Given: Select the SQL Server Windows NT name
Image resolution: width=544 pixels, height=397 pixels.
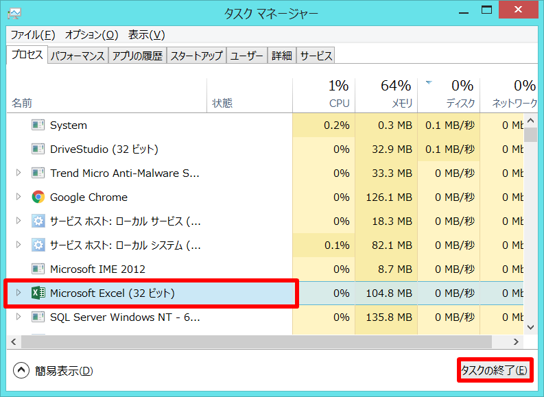Looking at the screenshot, I should click(x=125, y=317).
